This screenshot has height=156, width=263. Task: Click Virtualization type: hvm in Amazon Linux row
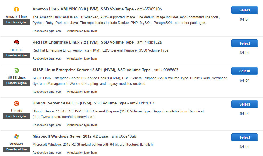point(82,31)
